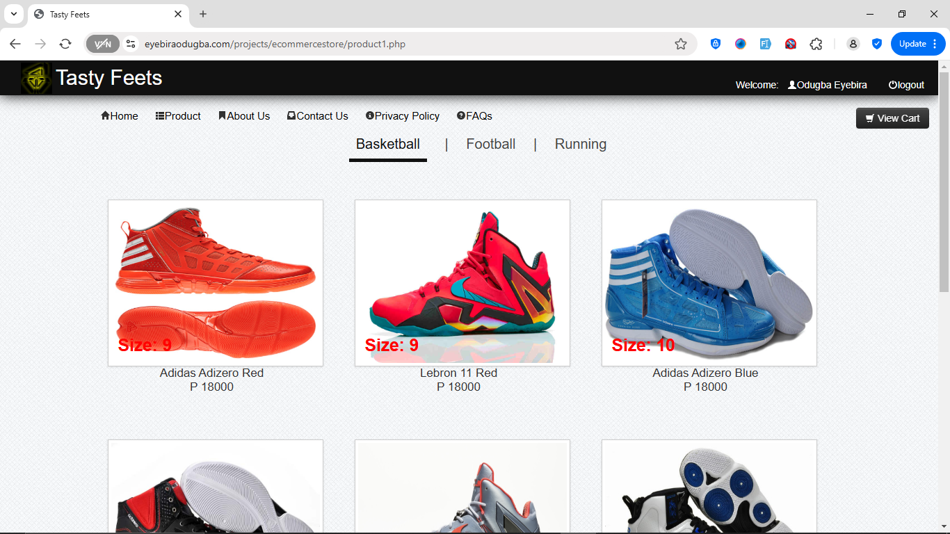Click the blue FI extension icon
This screenshot has height=534, width=950.
(x=766, y=44)
